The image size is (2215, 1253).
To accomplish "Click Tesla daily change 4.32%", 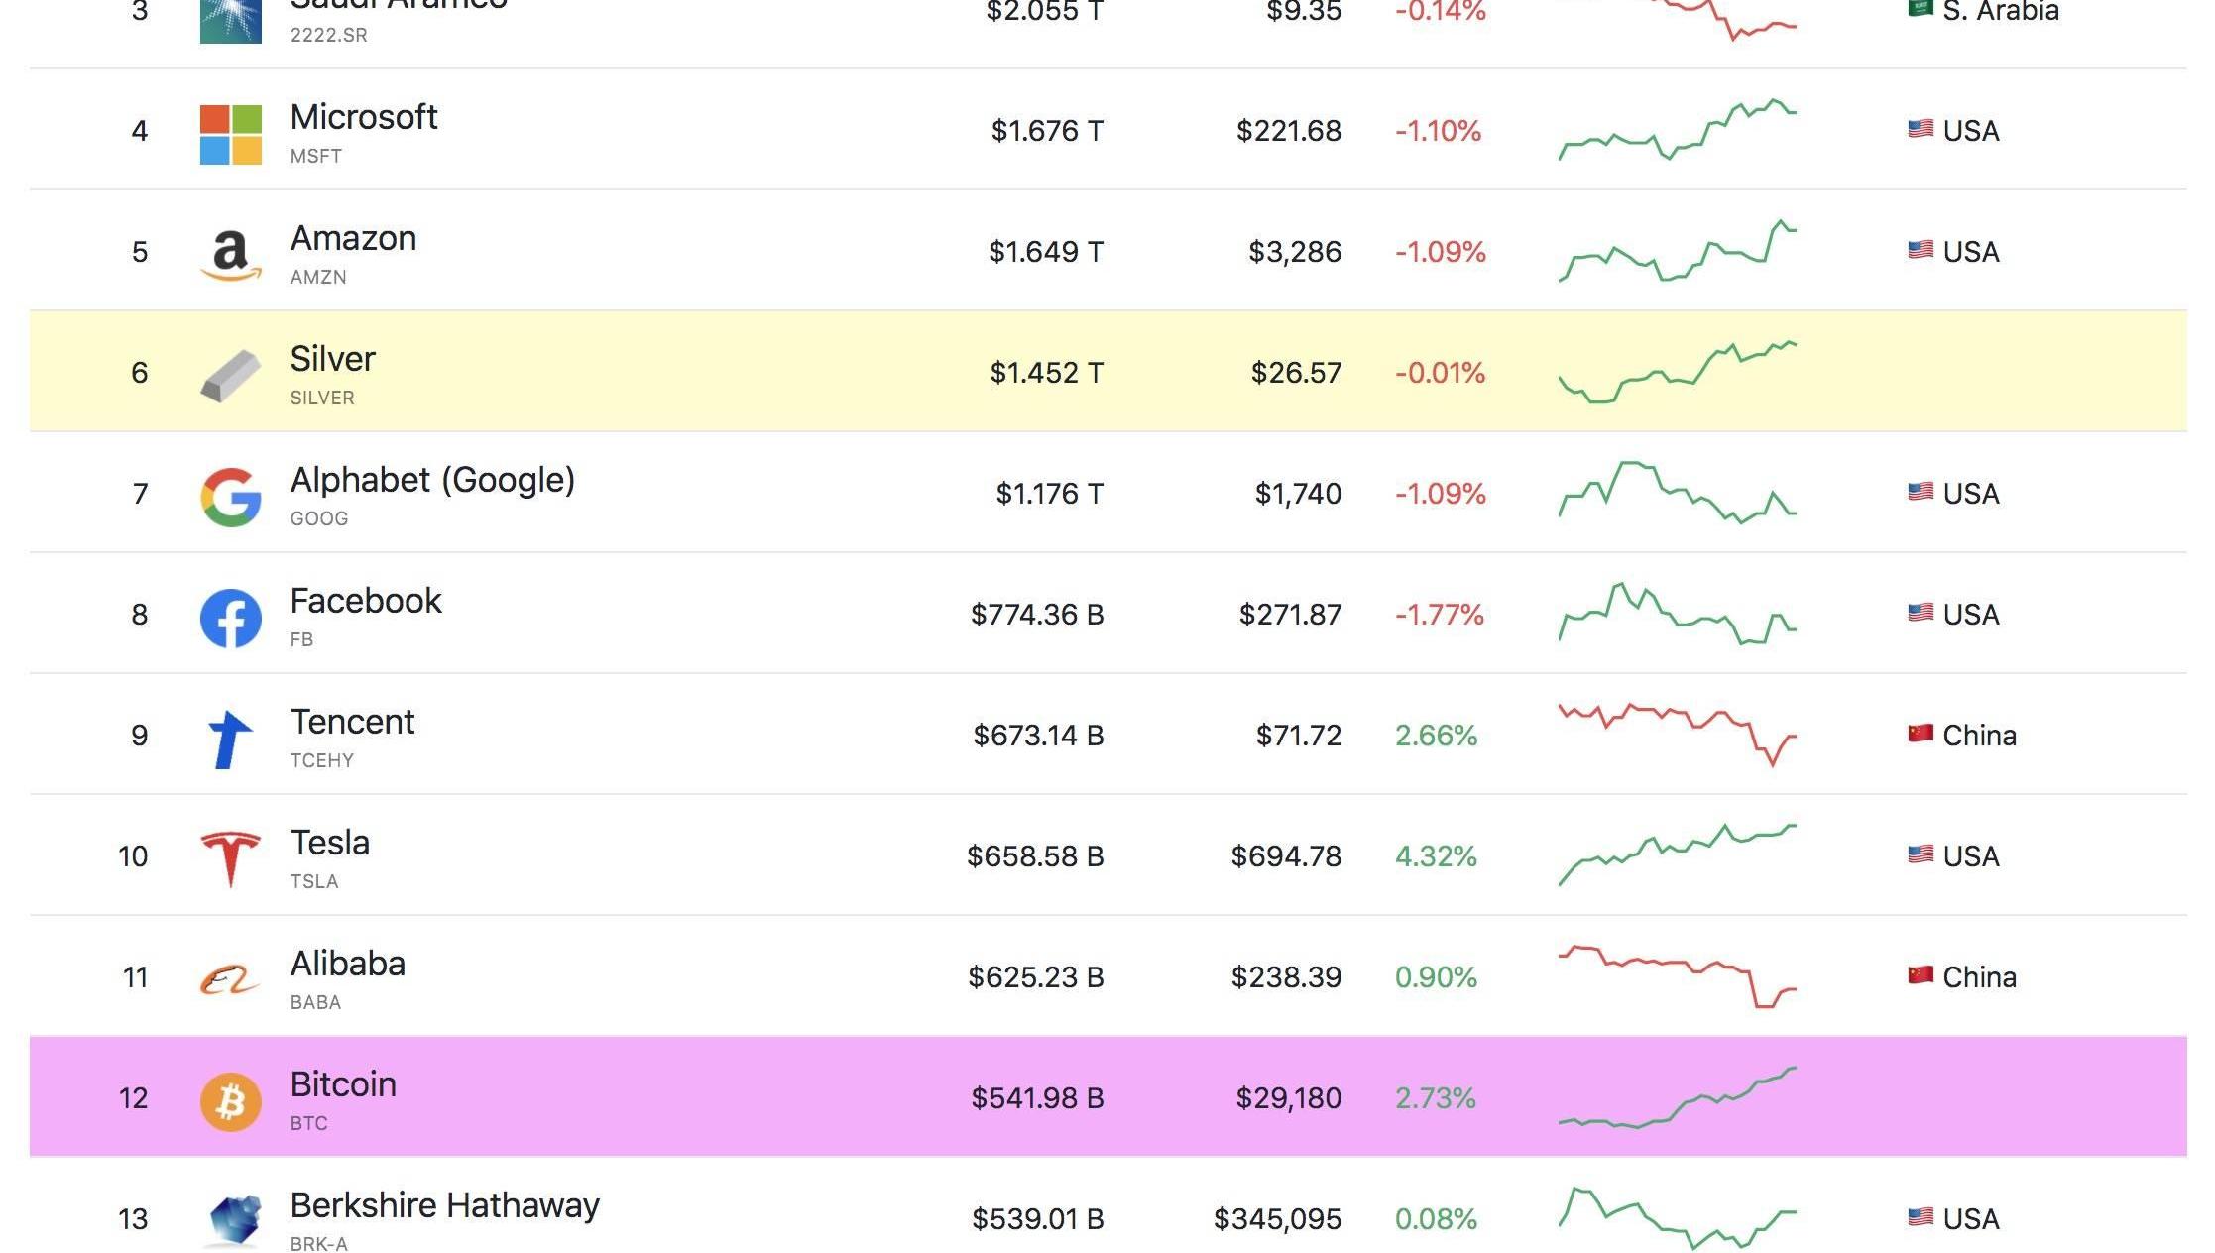I will tap(1436, 856).
